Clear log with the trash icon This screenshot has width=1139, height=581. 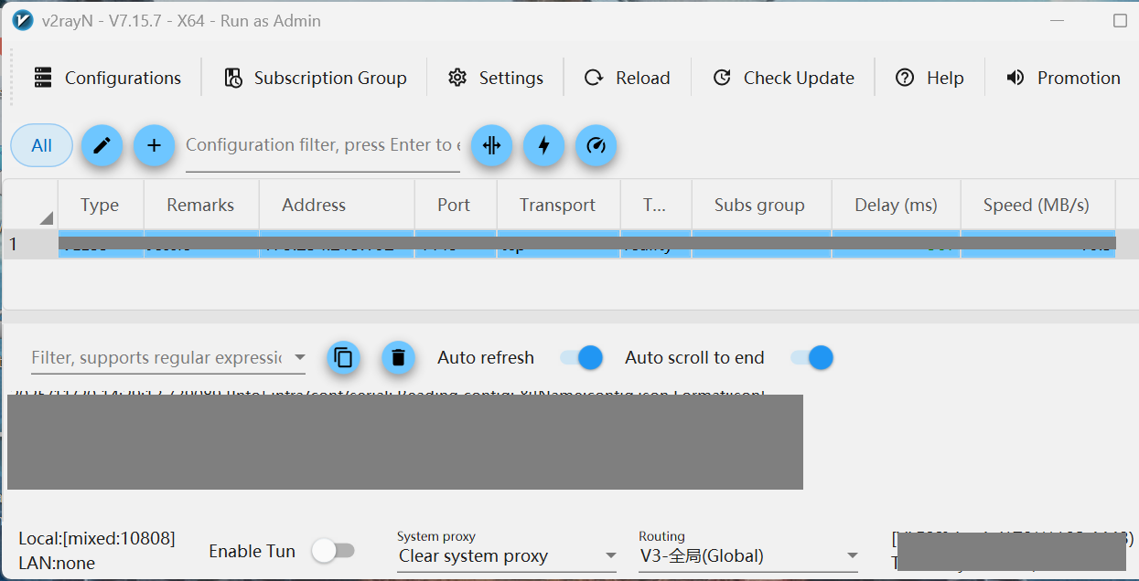398,357
